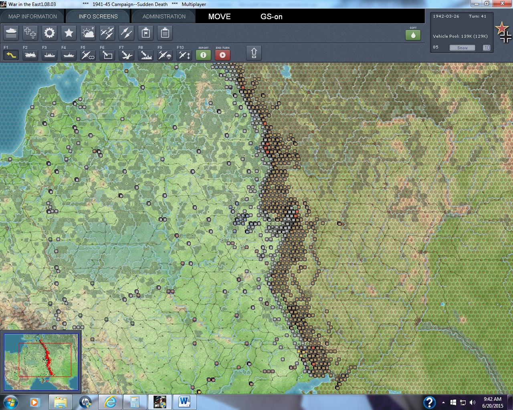Toggle the green Soft factors button
513x410 pixels.
[413, 35]
